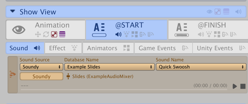Open the Database Name dropdown
Screen dimensions: 248x104
109,67
